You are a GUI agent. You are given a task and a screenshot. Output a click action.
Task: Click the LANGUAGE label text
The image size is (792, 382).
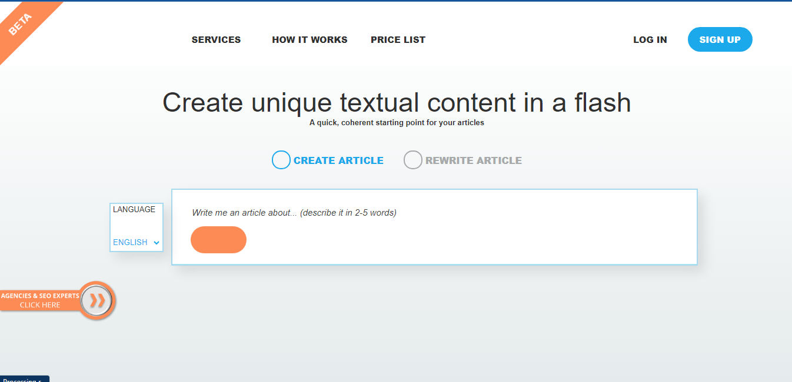[134, 209]
